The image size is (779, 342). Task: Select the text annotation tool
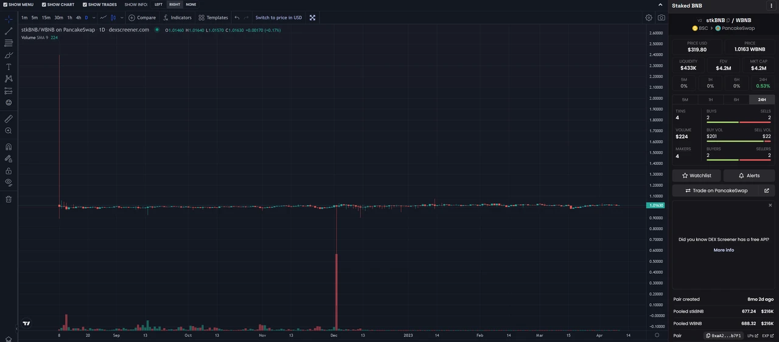click(x=9, y=67)
